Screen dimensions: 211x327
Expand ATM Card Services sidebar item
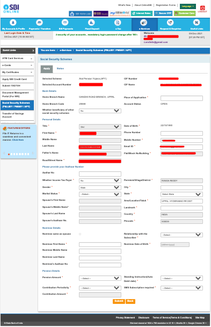click(17, 59)
